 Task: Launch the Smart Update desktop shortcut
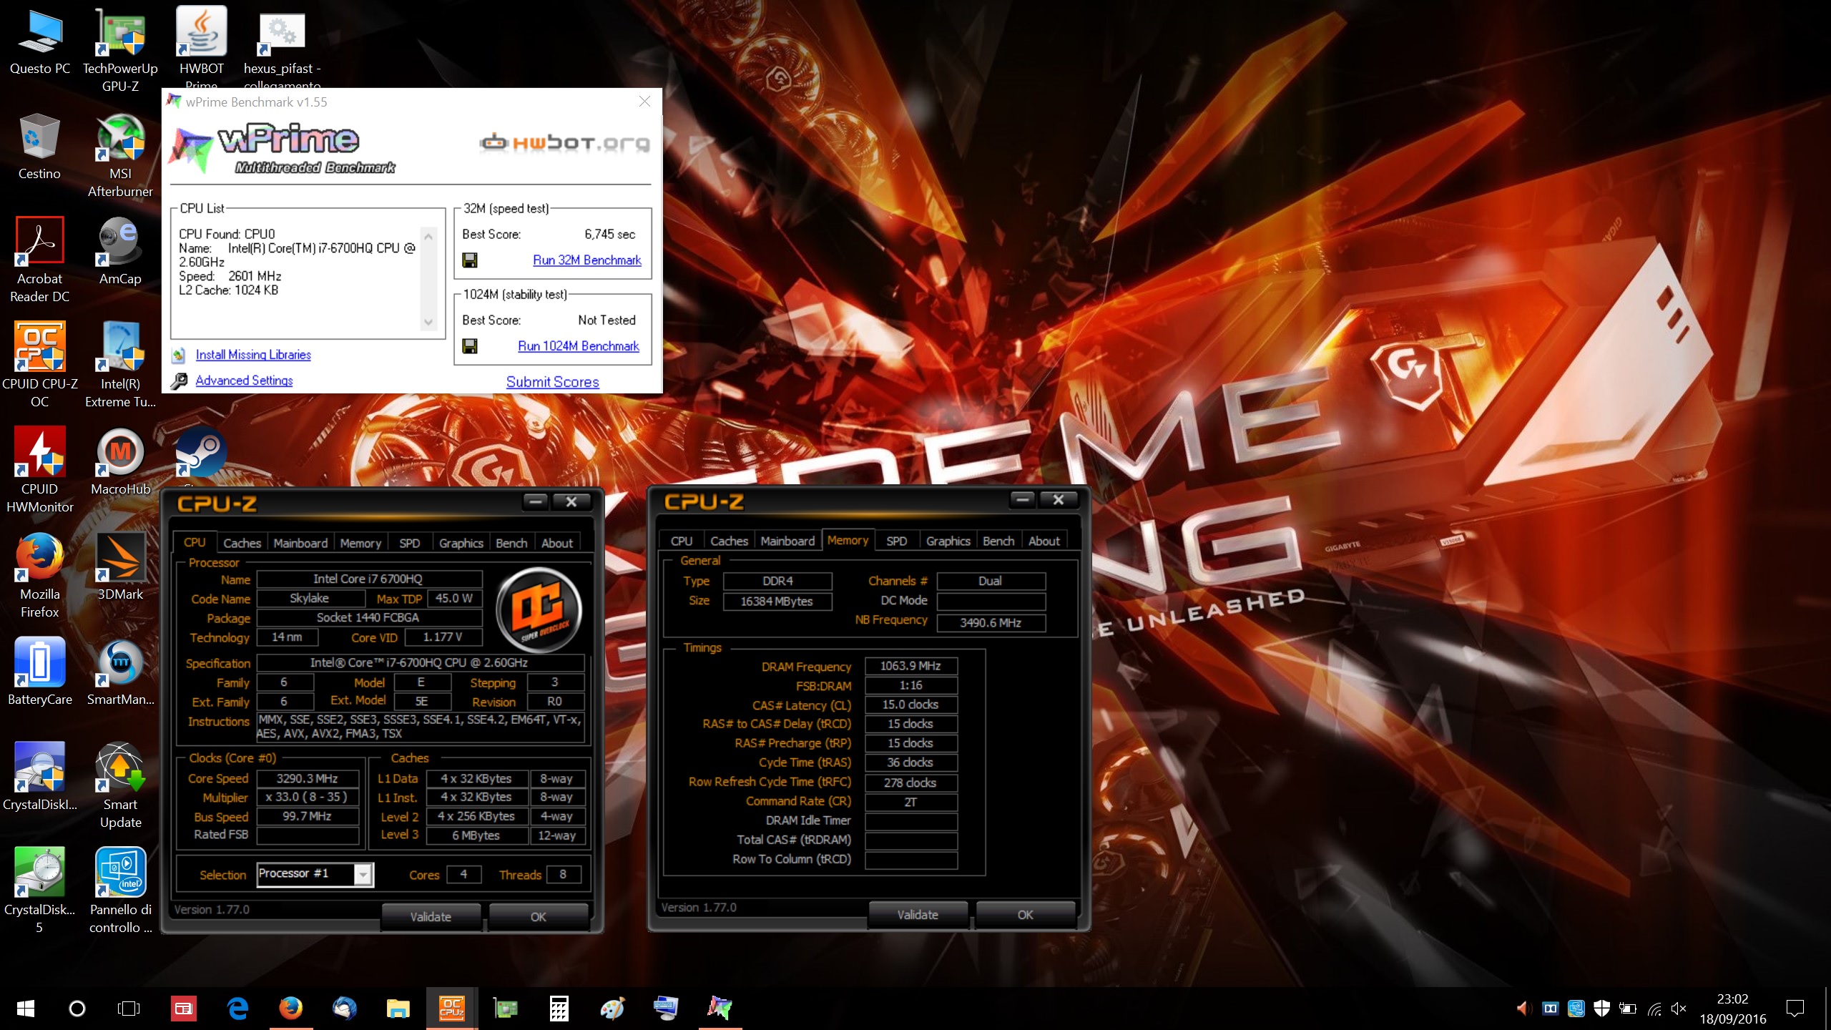(120, 786)
